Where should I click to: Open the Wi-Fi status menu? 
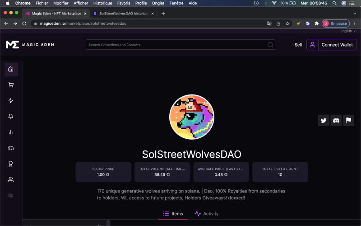pyautogui.click(x=274, y=3)
